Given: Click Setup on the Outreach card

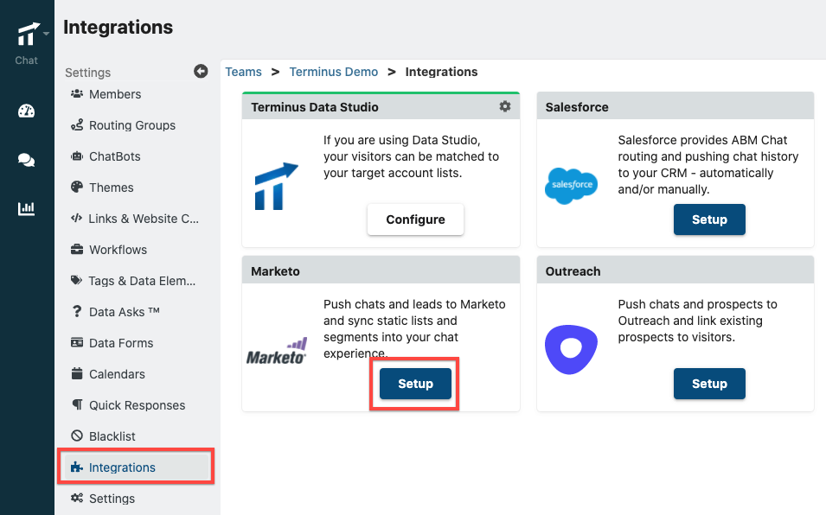Looking at the screenshot, I should pos(709,384).
